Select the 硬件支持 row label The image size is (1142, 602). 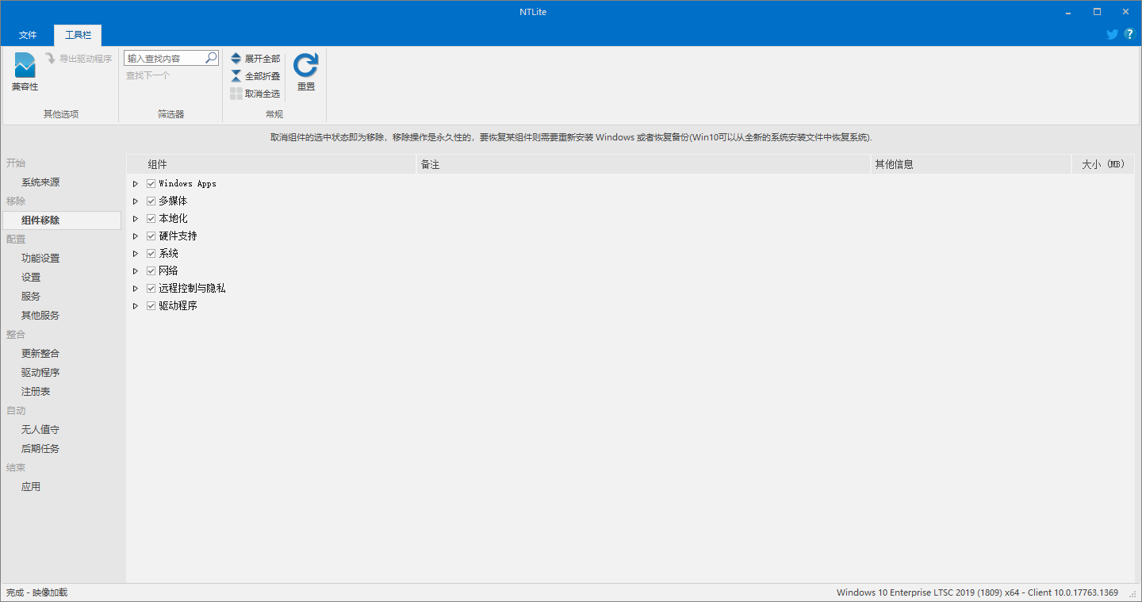[178, 236]
